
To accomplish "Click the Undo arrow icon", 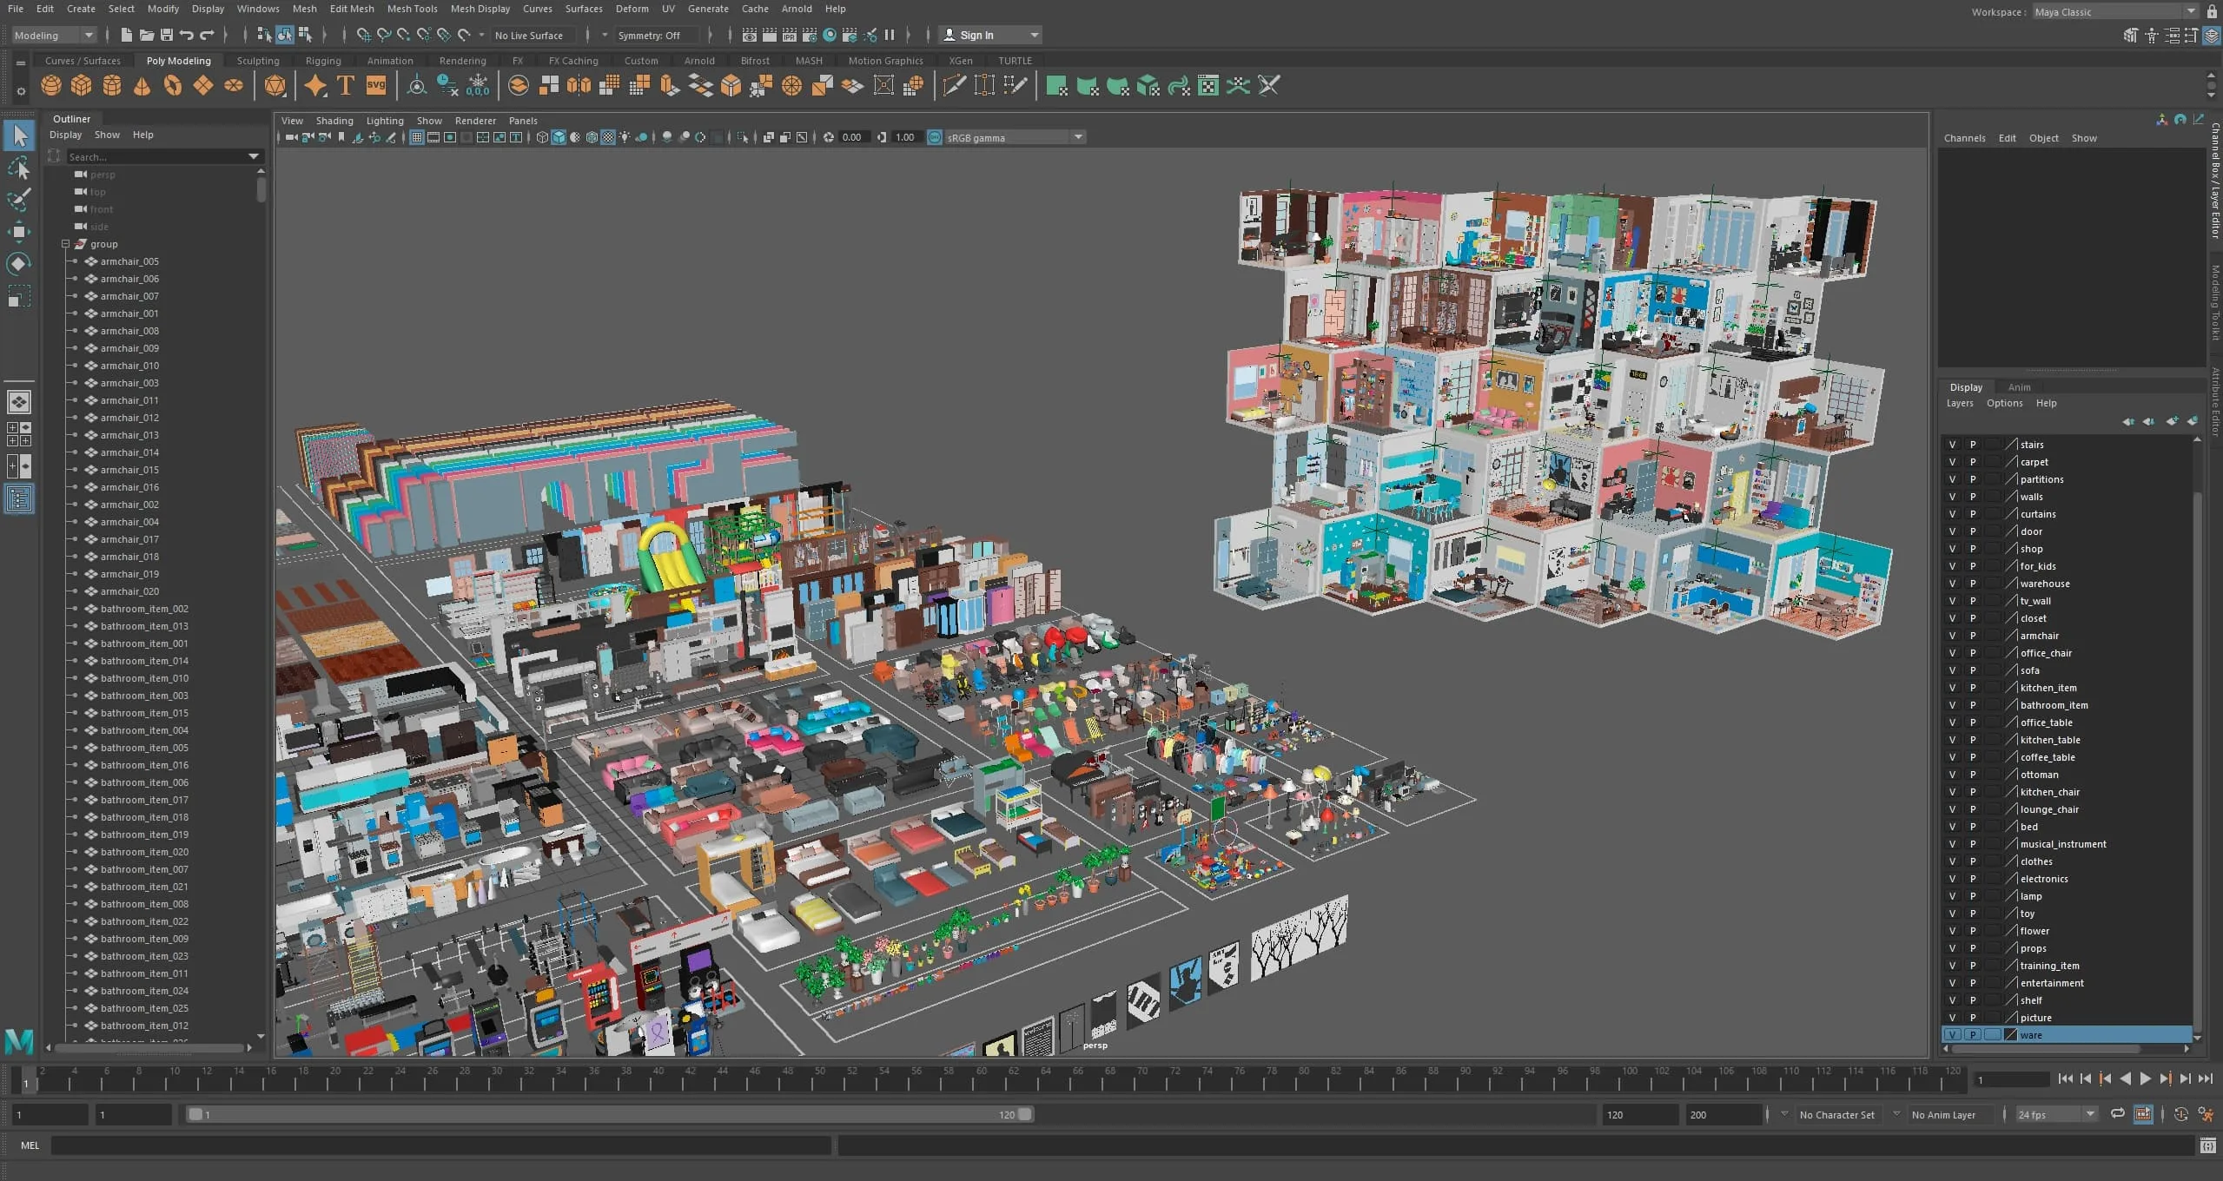I will 187,35.
